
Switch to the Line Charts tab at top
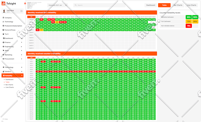tap(192, 5)
